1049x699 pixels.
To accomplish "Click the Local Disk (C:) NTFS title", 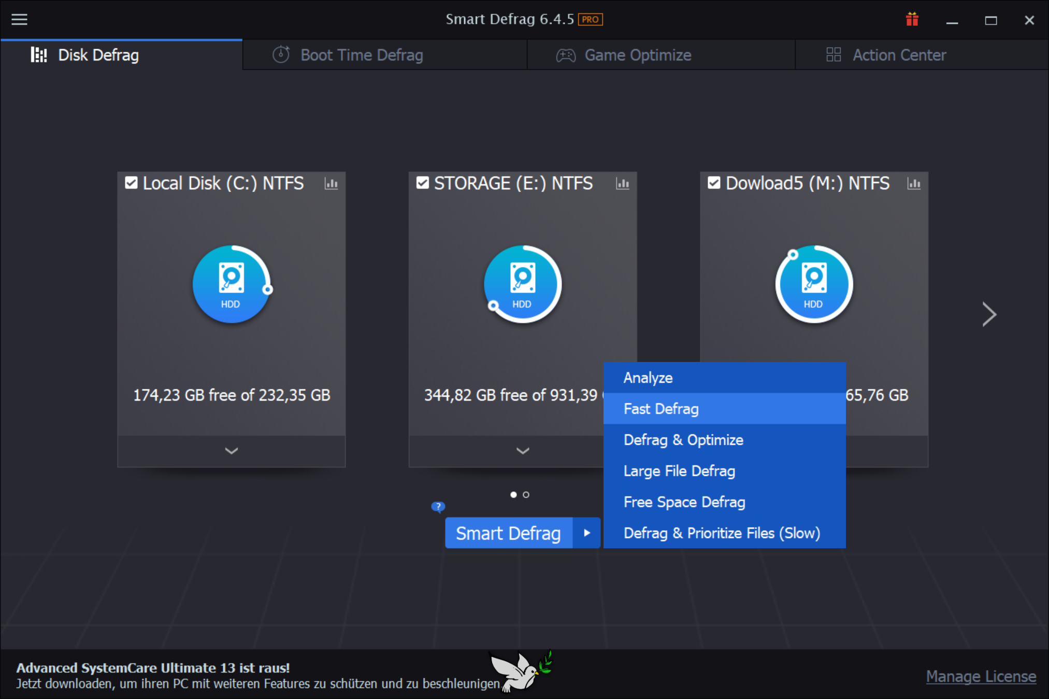I will point(223,183).
